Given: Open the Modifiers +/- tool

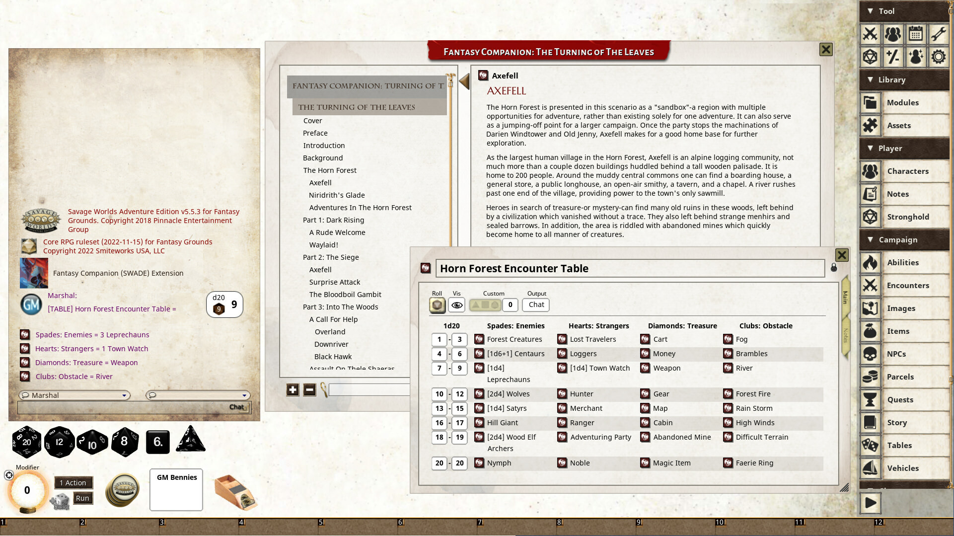Looking at the screenshot, I should click(x=893, y=57).
